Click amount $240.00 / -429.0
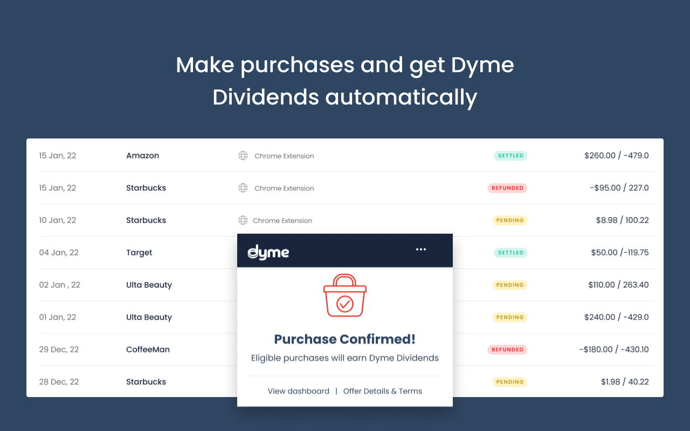 [617, 317]
